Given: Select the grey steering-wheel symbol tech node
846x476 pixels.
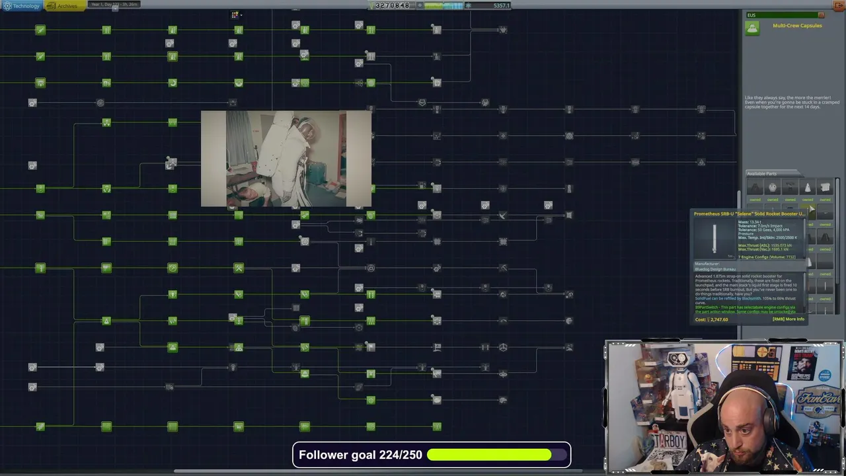Looking at the screenshot, I should [503, 347].
